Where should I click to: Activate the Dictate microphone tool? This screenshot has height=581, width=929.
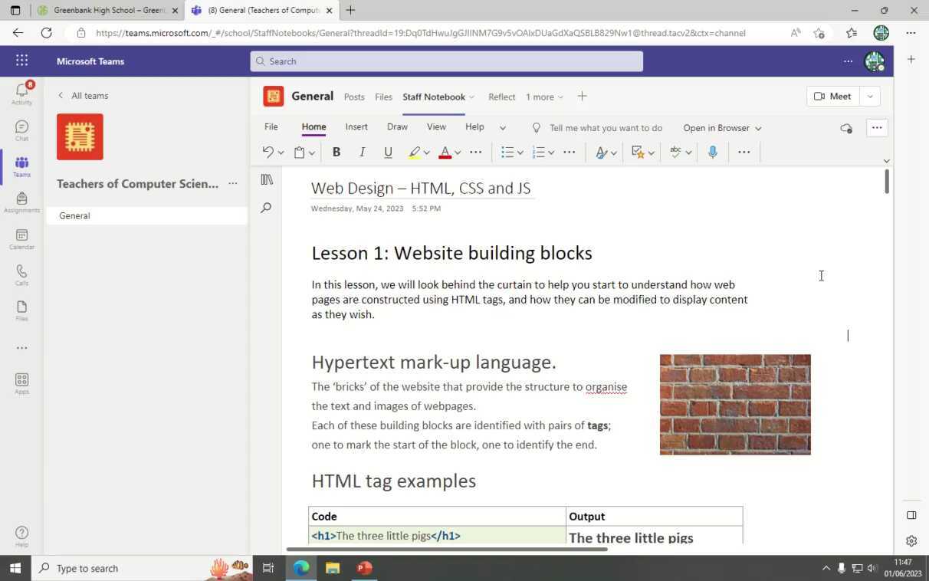712,153
